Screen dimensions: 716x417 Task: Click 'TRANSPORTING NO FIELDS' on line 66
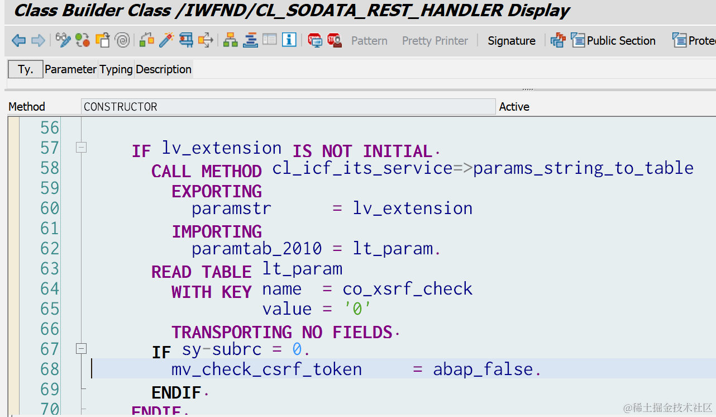[283, 333]
